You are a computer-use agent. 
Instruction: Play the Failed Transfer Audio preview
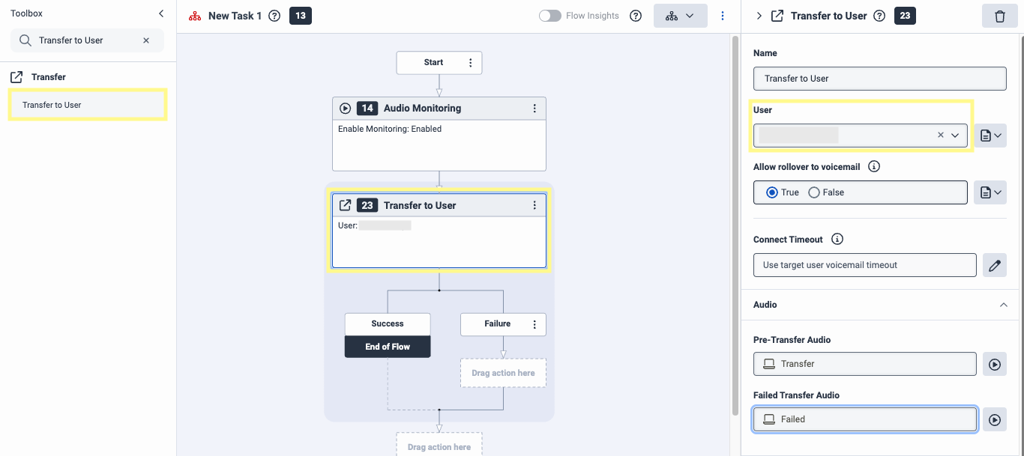[x=994, y=419]
